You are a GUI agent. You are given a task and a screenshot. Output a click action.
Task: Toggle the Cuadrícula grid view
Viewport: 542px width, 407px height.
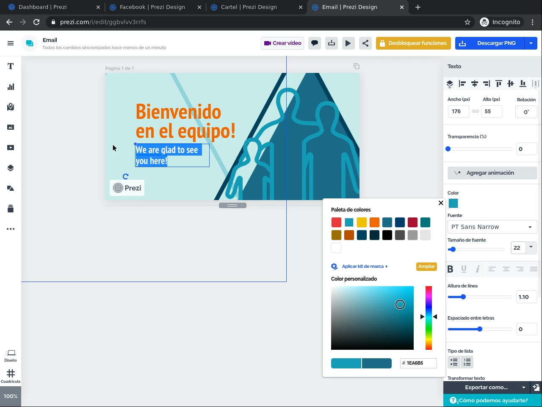point(11,376)
